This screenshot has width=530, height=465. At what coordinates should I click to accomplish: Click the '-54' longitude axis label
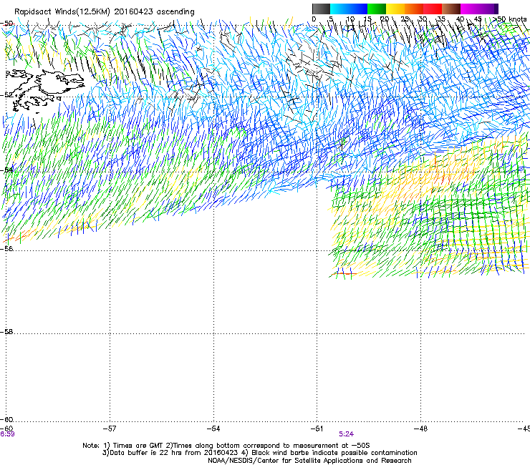pos(213,429)
